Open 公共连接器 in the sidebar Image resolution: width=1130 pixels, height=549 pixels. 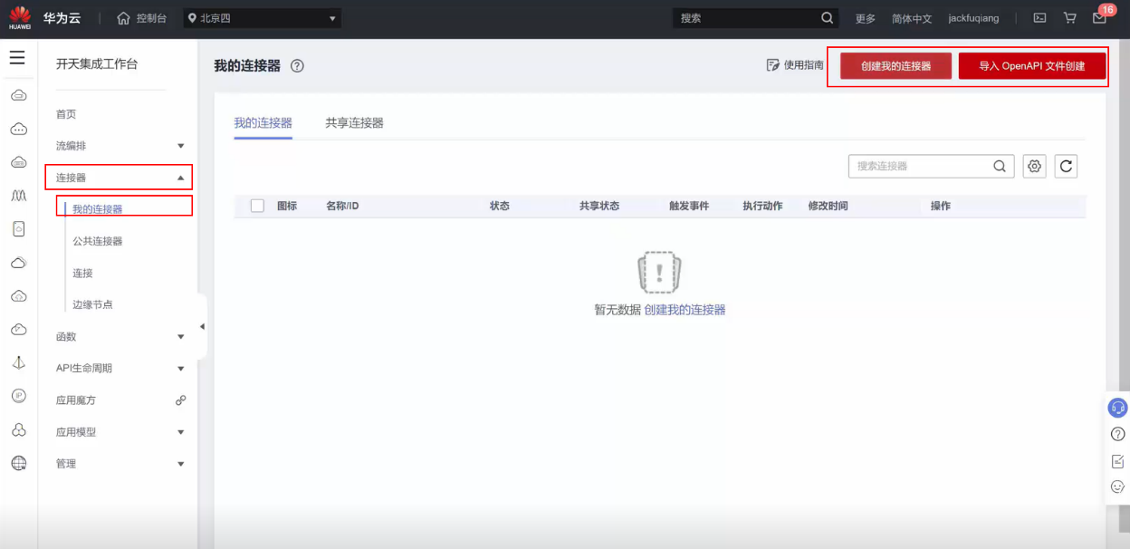pyautogui.click(x=98, y=241)
